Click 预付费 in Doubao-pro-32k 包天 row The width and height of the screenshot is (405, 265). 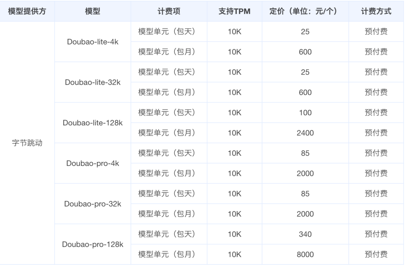(376, 194)
